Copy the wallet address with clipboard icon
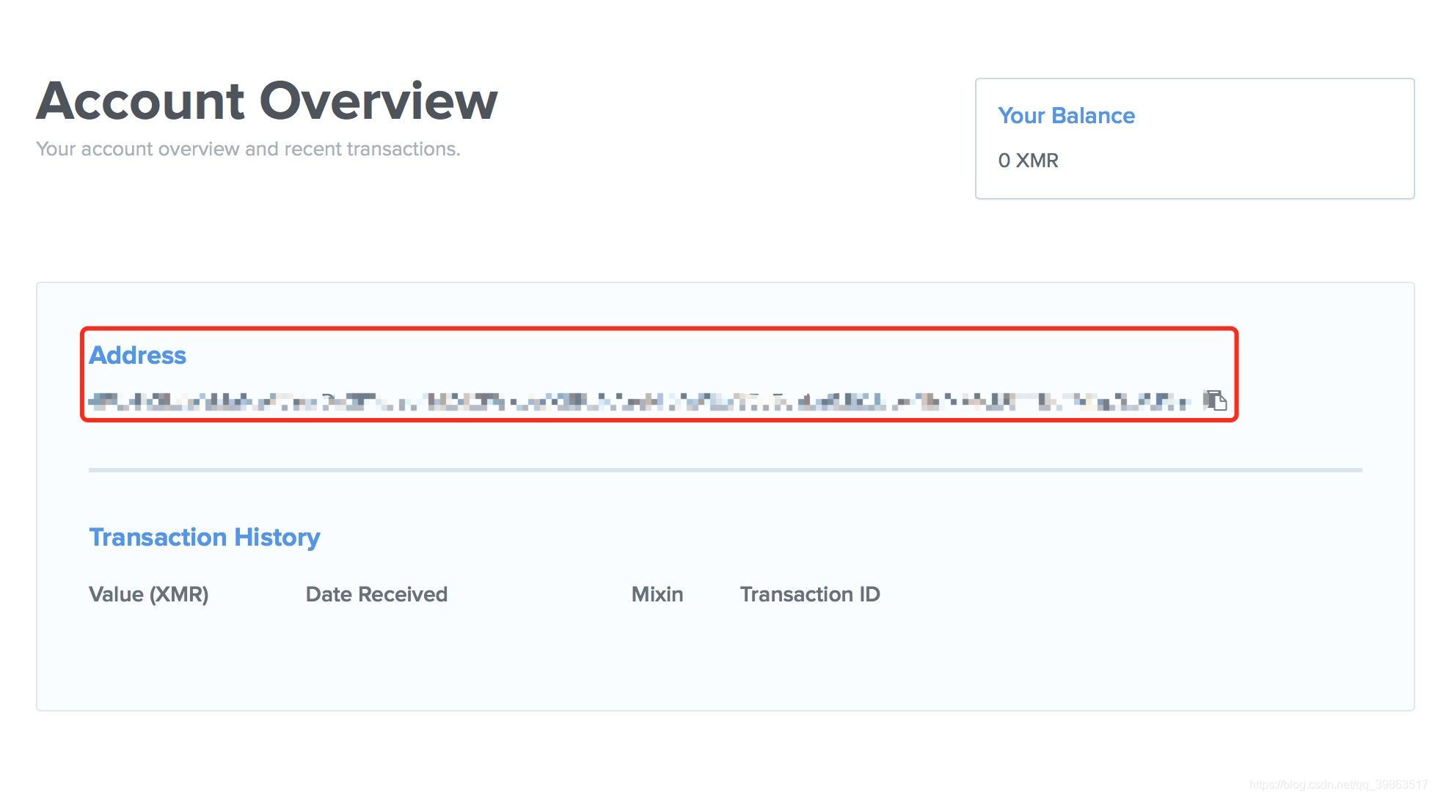 (1215, 400)
